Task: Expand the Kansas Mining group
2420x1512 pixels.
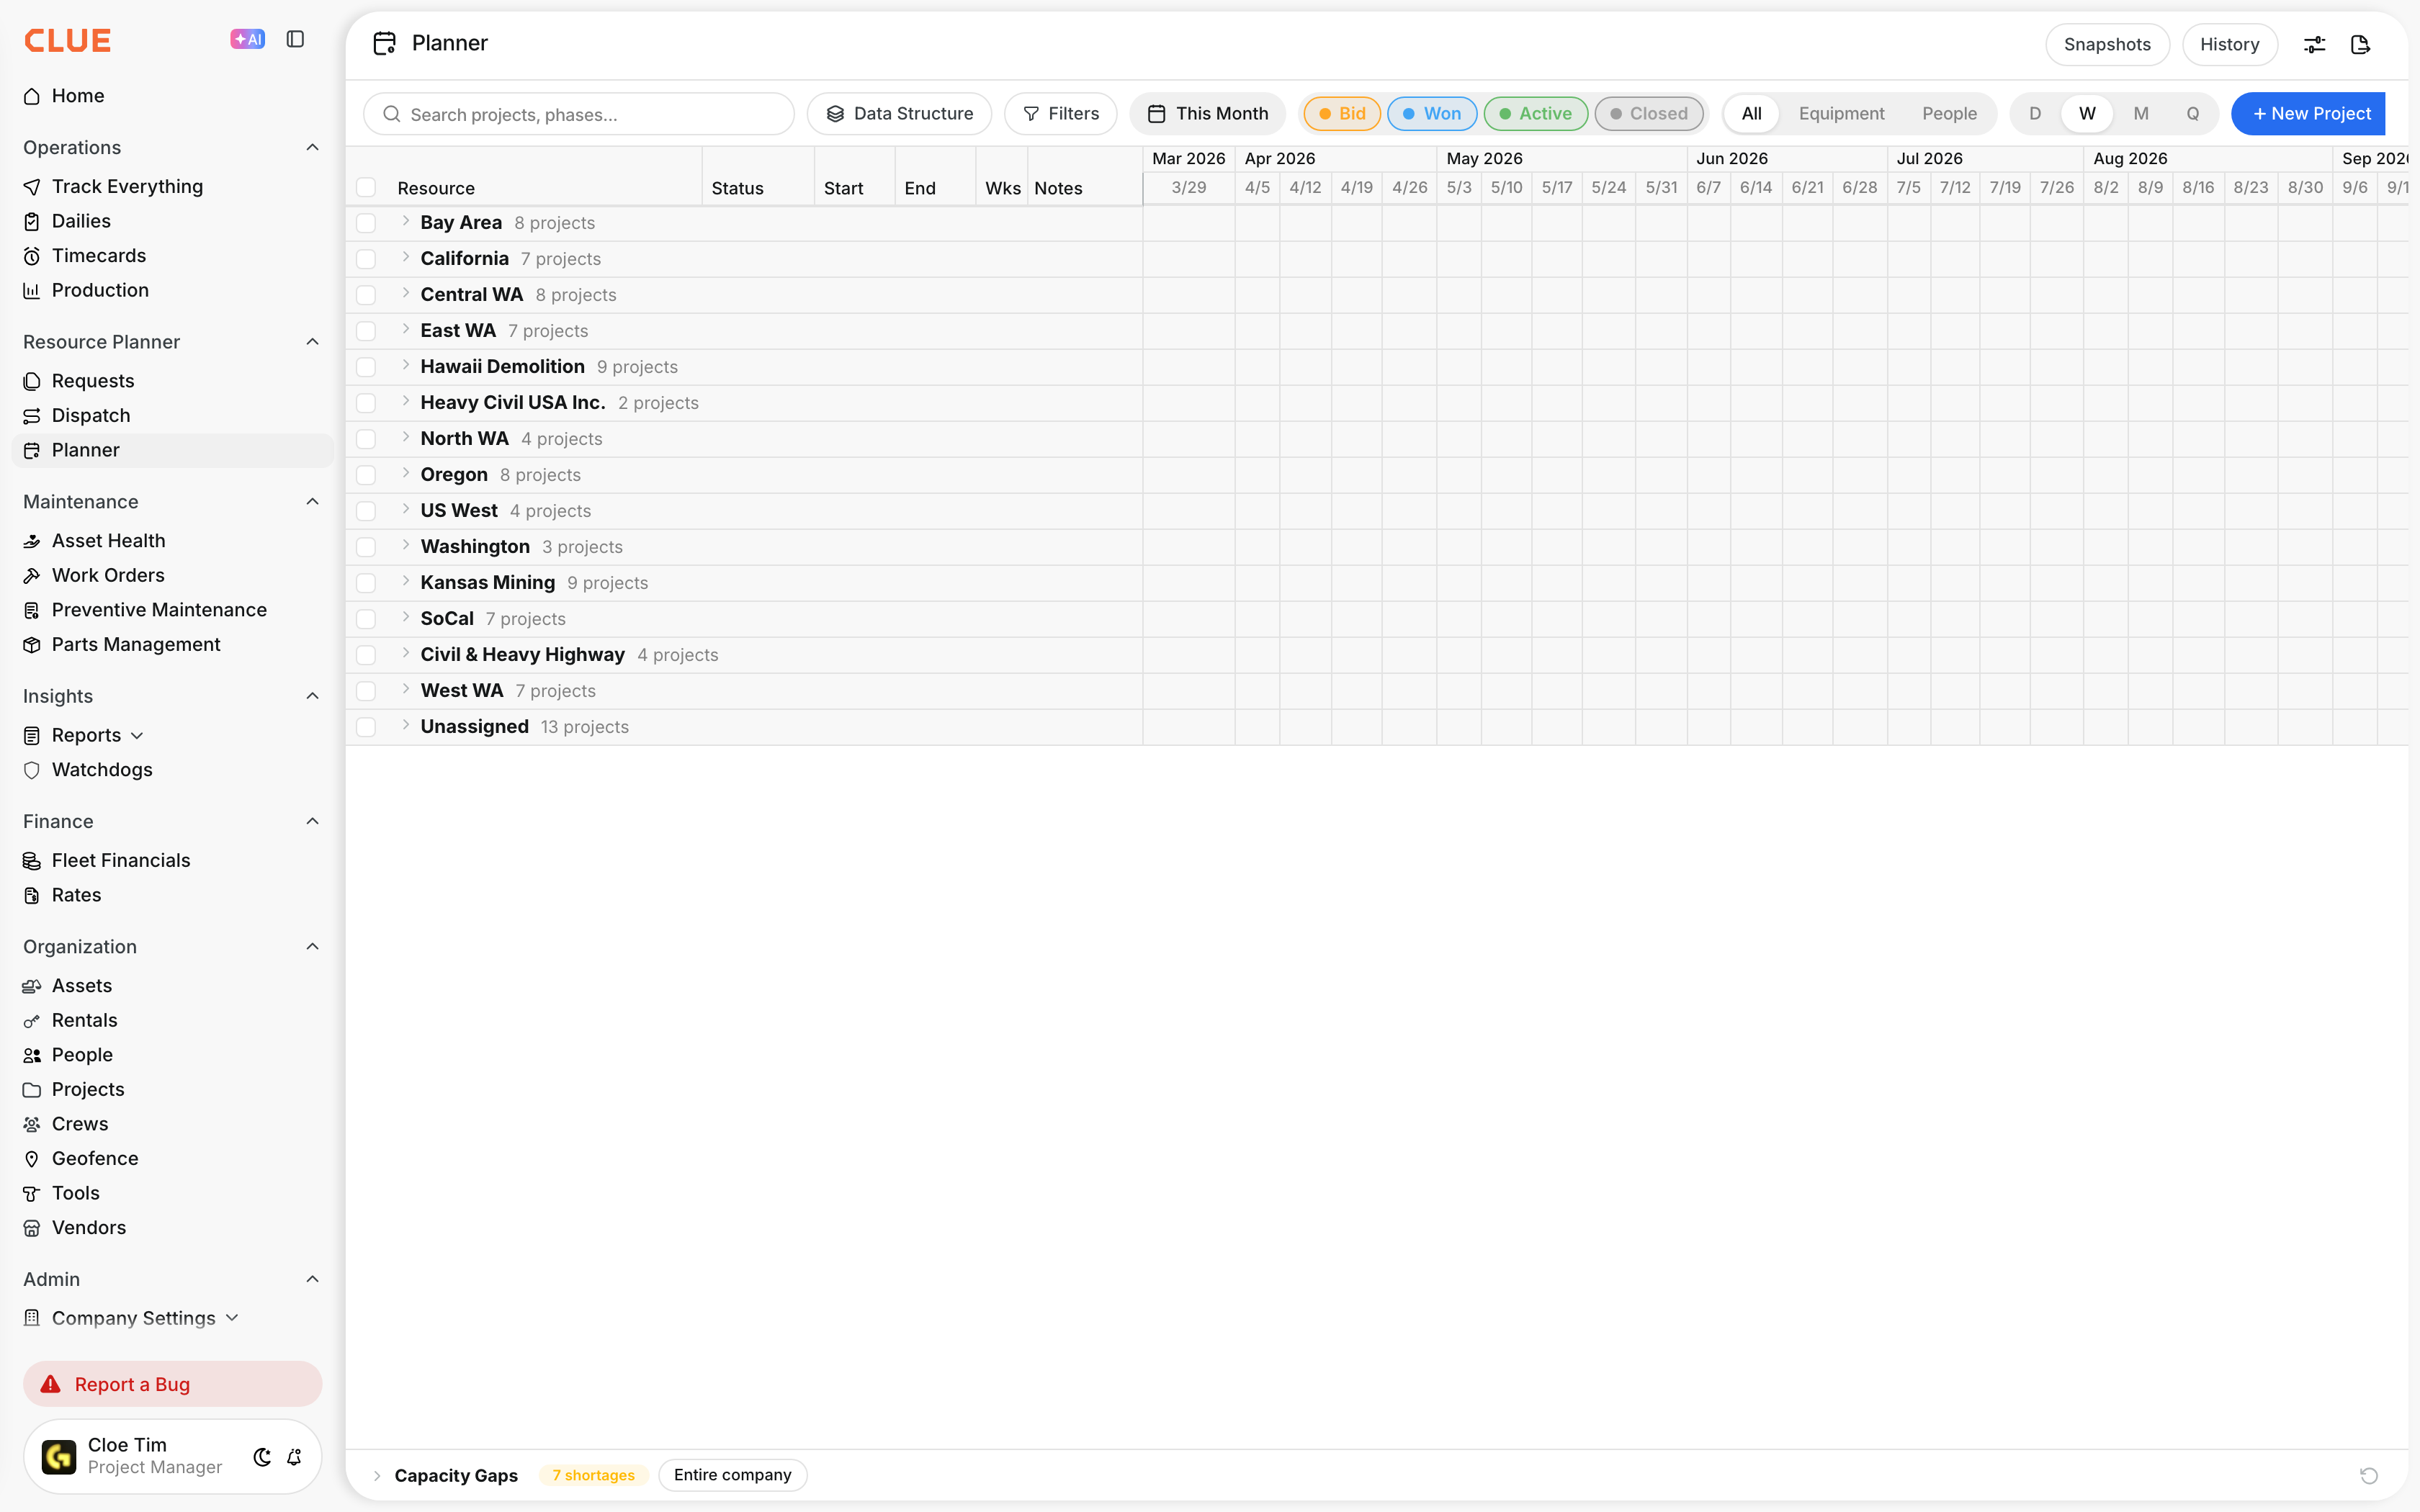Action: (406, 582)
